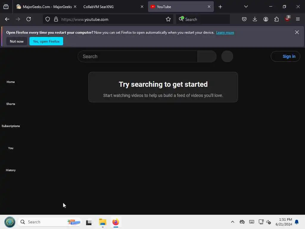This screenshot has height=229, width=305.
Task: Show hidden system tray icons
Action: tap(233, 222)
